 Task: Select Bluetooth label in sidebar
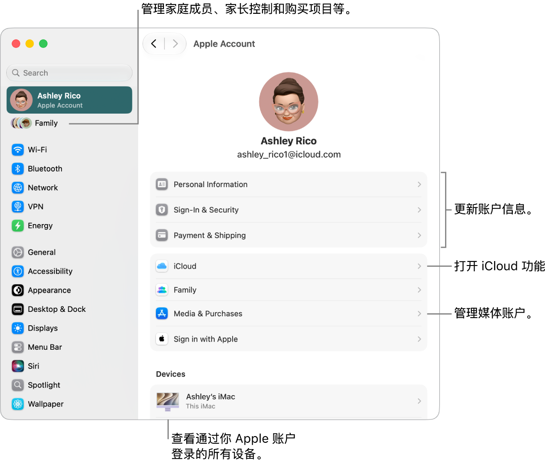coord(45,169)
